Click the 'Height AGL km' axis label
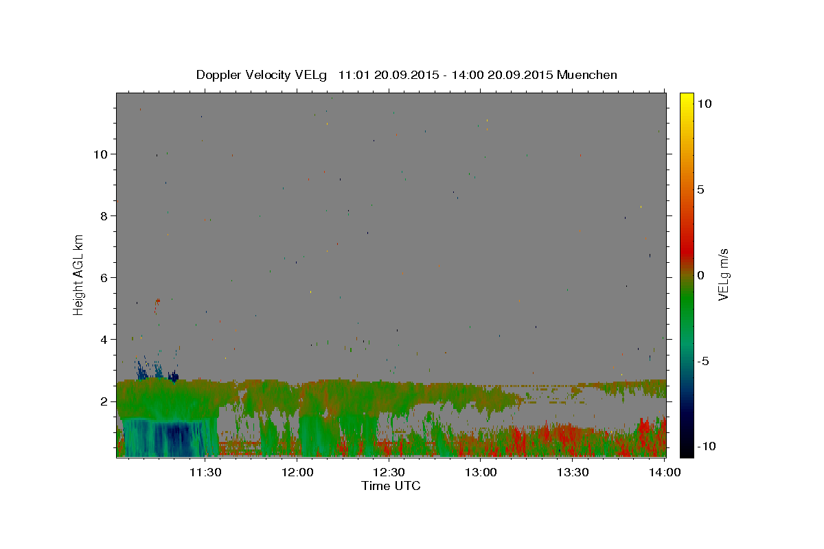The image size is (824, 549). tap(79, 274)
